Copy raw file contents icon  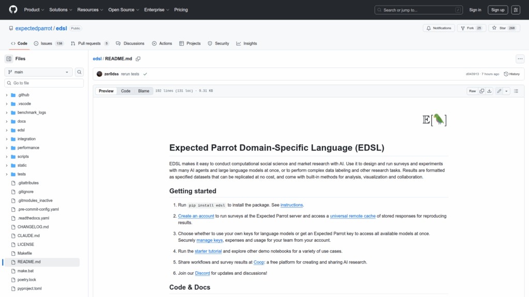481,91
